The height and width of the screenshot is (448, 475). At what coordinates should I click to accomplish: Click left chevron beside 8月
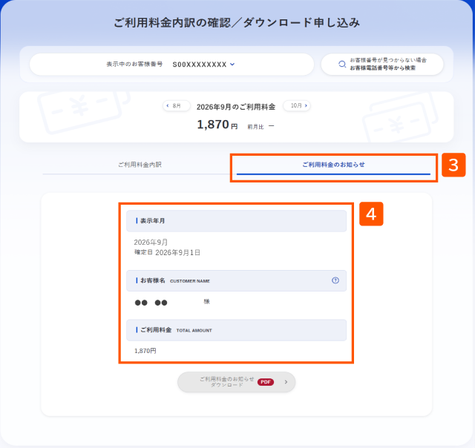168,105
